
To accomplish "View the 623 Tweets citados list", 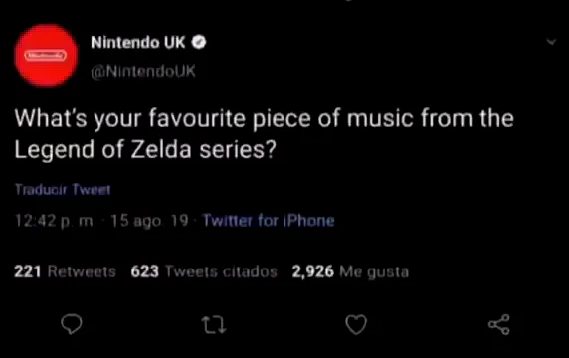I will [x=204, y=271].
